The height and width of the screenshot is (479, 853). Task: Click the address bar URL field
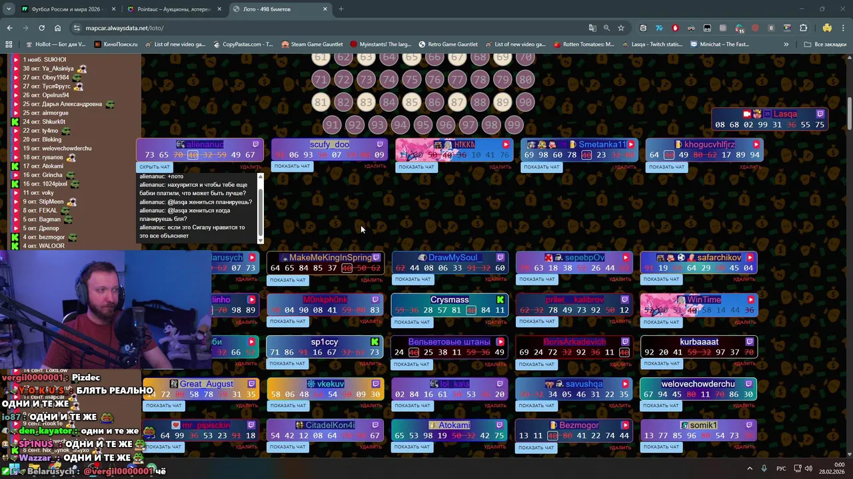pos(333,28)
